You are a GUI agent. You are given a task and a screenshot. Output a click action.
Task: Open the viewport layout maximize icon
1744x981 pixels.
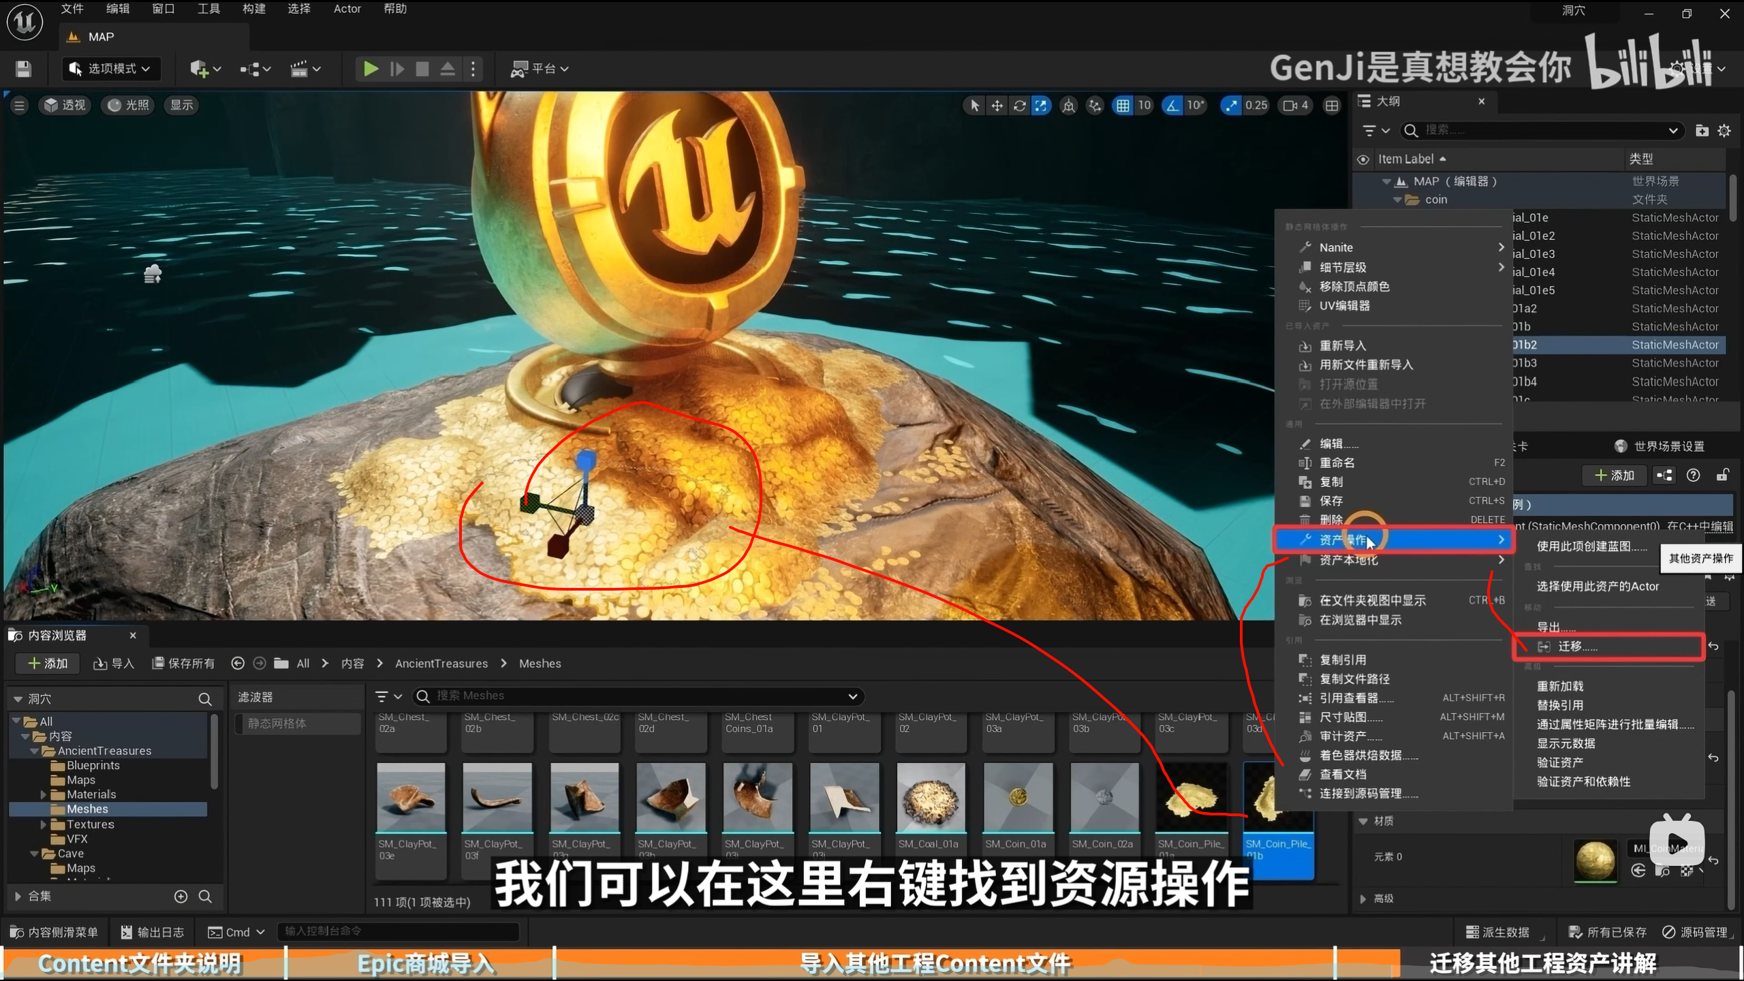pyautogui.click(x=1332, y=106)
